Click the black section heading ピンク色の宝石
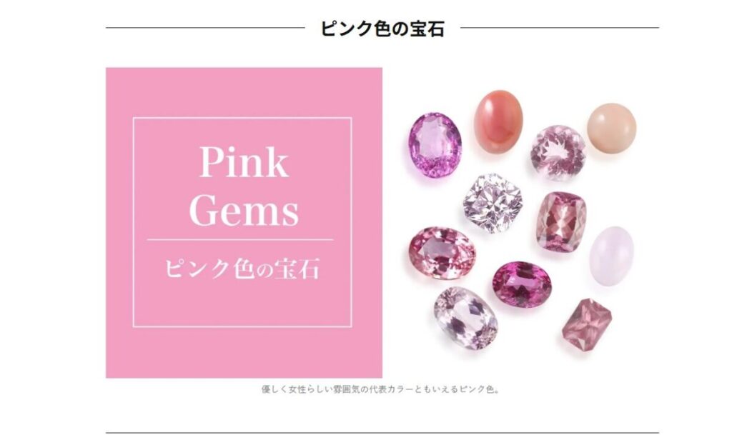The height and width of the screenshot is (435, 732). click(x=382, y=29)
